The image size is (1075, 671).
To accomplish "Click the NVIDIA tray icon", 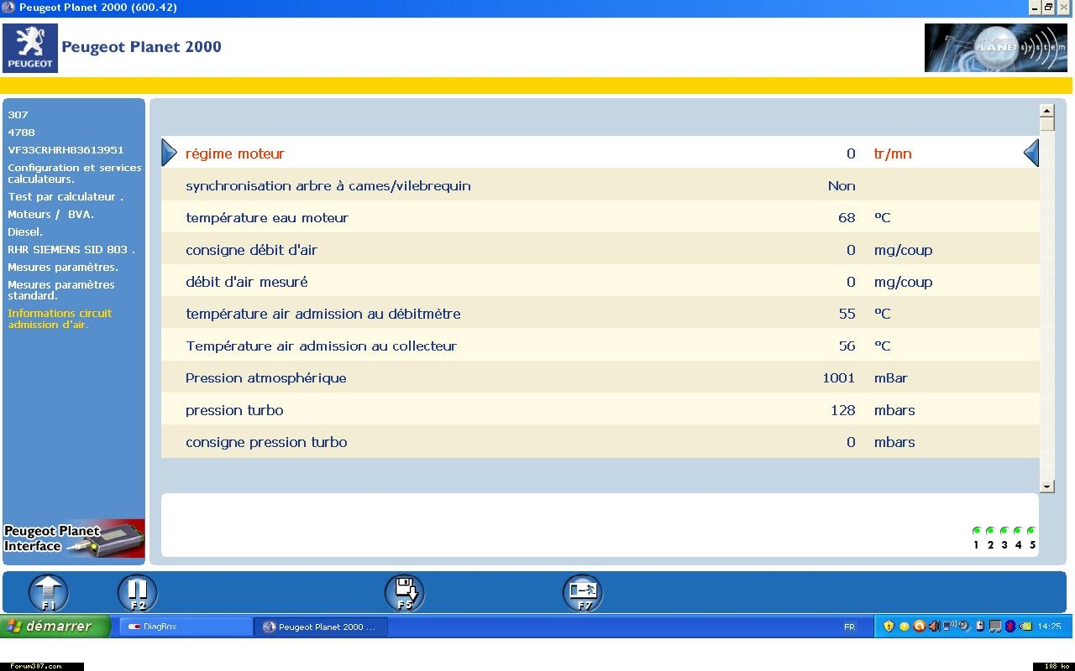I will 1025,627.
